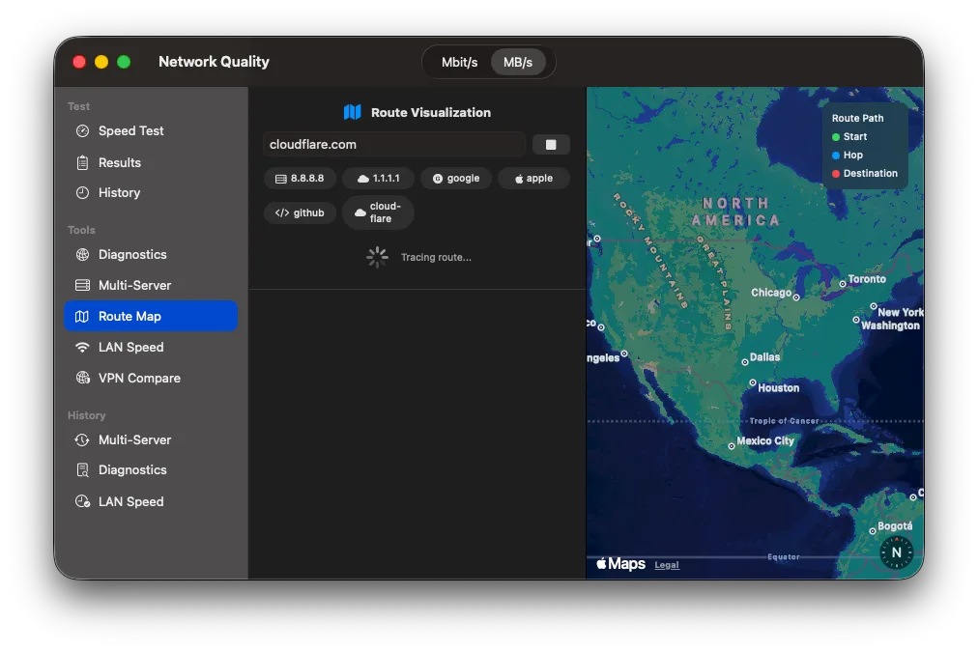Click the Destination entry in the Route Path legend
The image size is (978, 651).
tap(865, 173)
